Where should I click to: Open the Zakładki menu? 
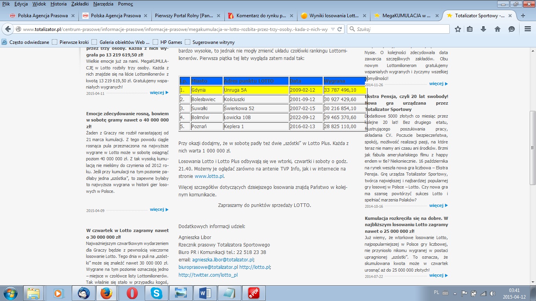[80, 4]
